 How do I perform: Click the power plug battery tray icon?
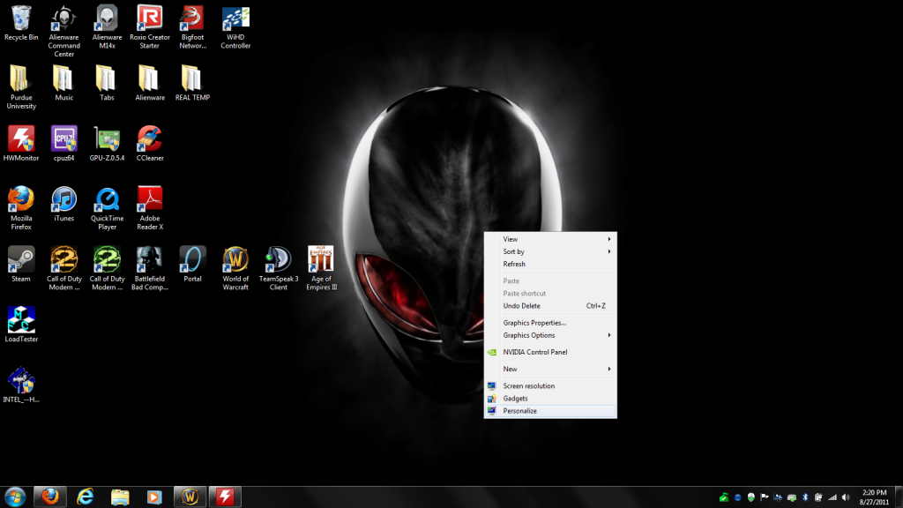[x=818, y=497]
